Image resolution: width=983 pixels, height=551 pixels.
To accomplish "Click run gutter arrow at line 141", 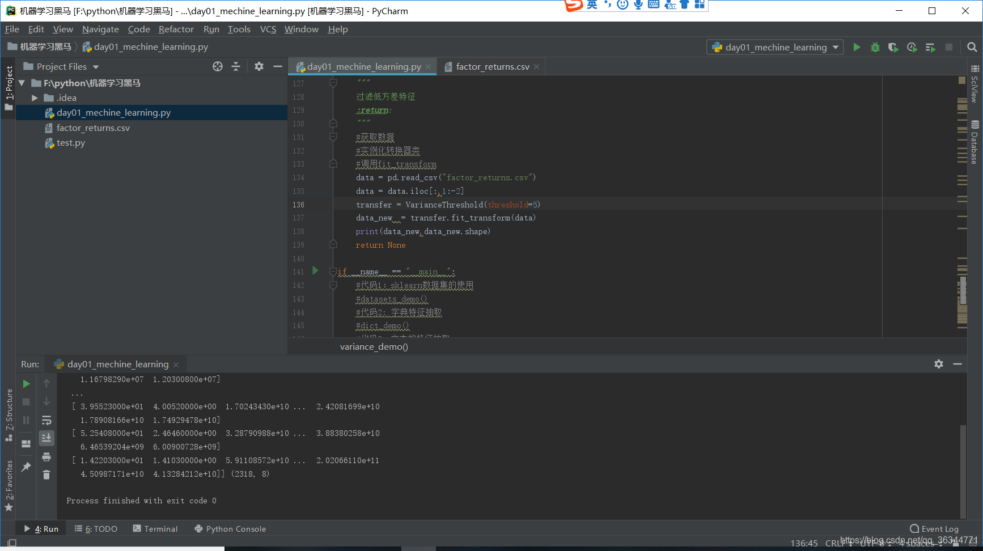I will (315, 271).
